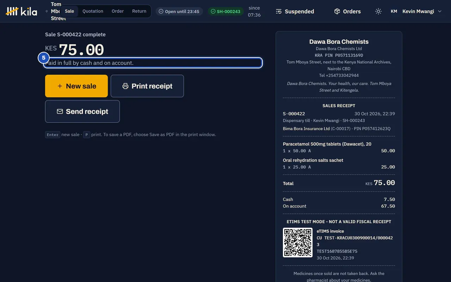This screenshot has height=282, width=451.
Task: Click the clock icon in Open until 23:45
Action: point(161,11)
